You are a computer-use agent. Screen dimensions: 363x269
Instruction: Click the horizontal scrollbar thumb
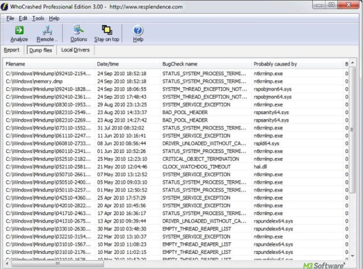point(58,264)
